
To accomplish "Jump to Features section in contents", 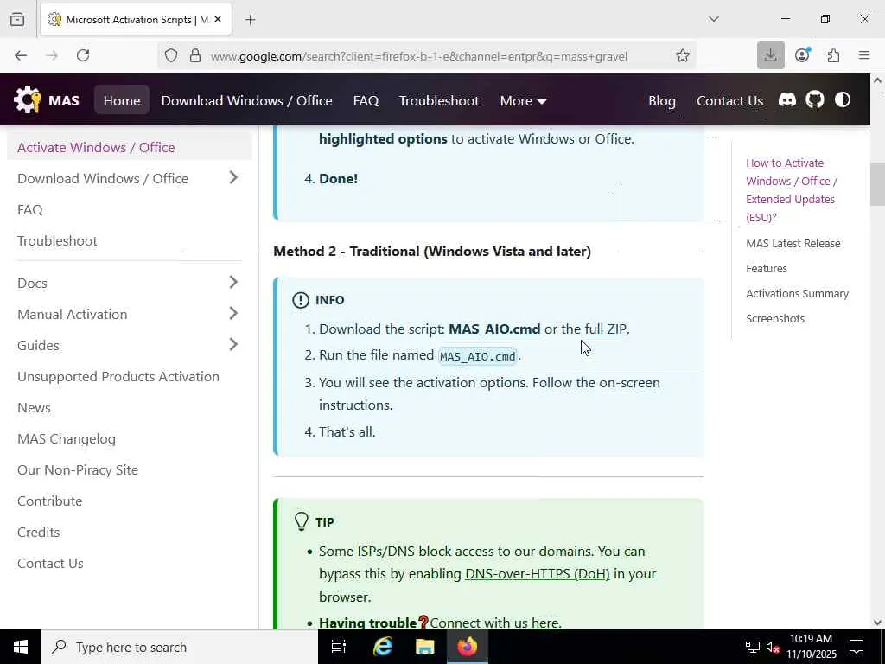I will click(767, 268).
